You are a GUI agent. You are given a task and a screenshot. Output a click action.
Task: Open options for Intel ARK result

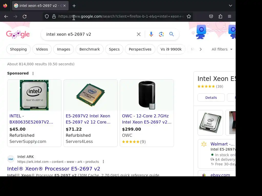click(x=103, y=162)
